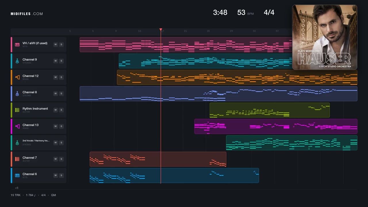
Task: Click the pink color strip of VH / aVH track
Action: [x=11, y=45]
